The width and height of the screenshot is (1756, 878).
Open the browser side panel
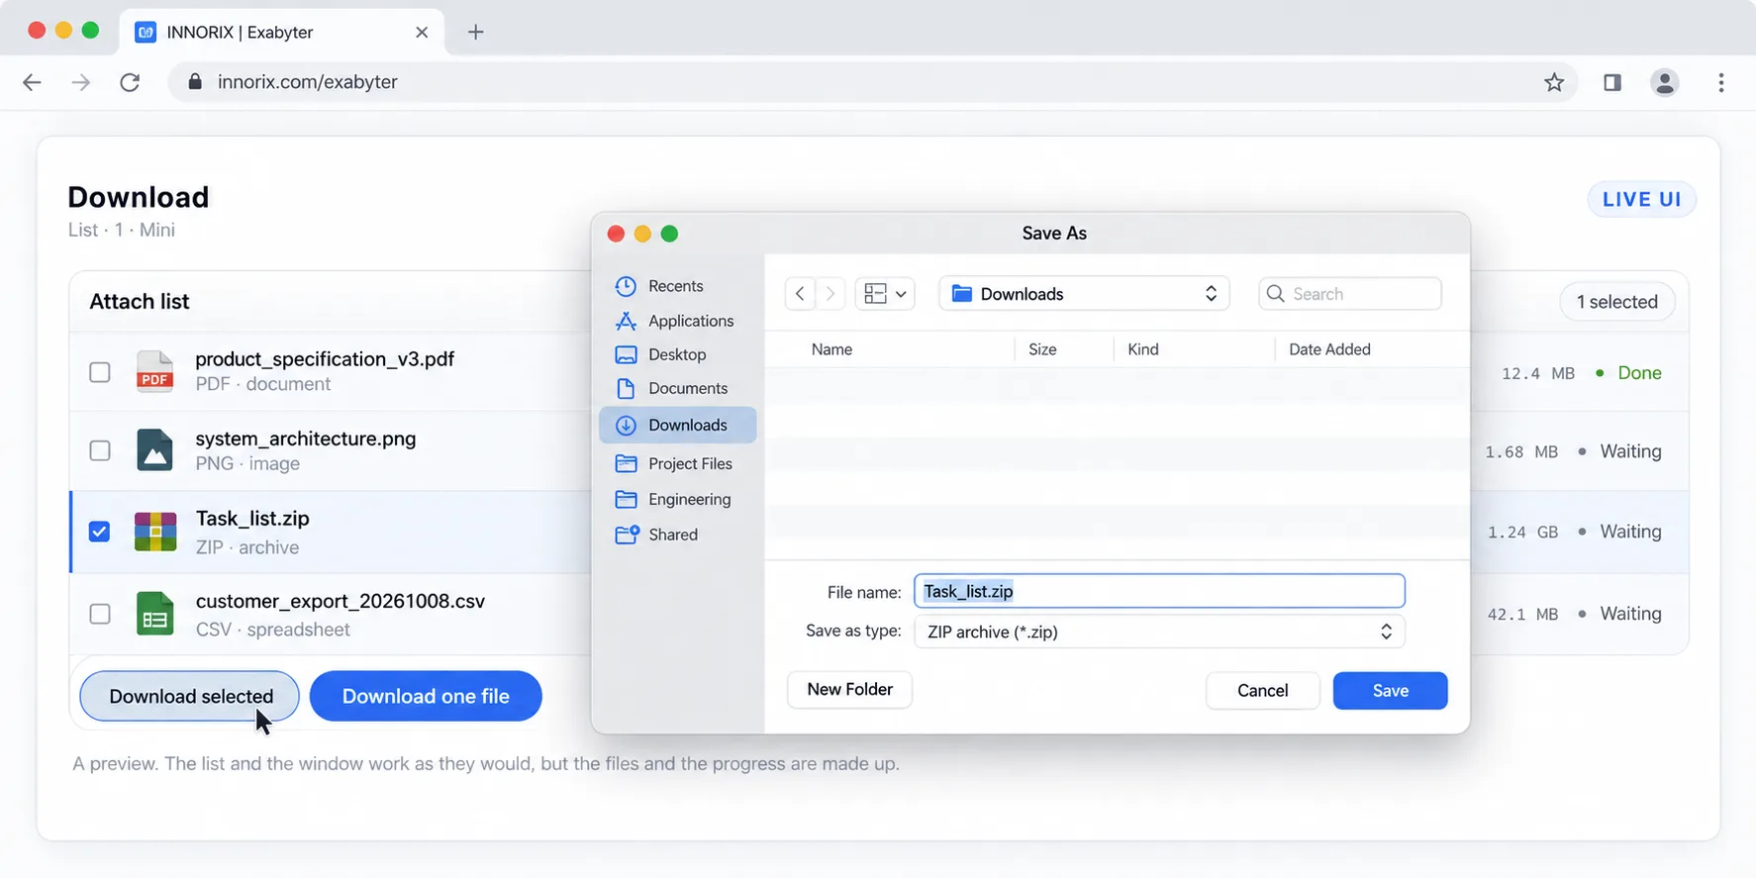1612,82
